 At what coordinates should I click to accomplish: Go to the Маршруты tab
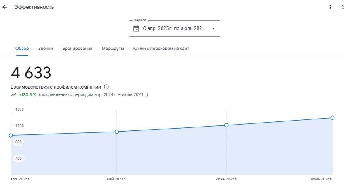click(113, 48)
